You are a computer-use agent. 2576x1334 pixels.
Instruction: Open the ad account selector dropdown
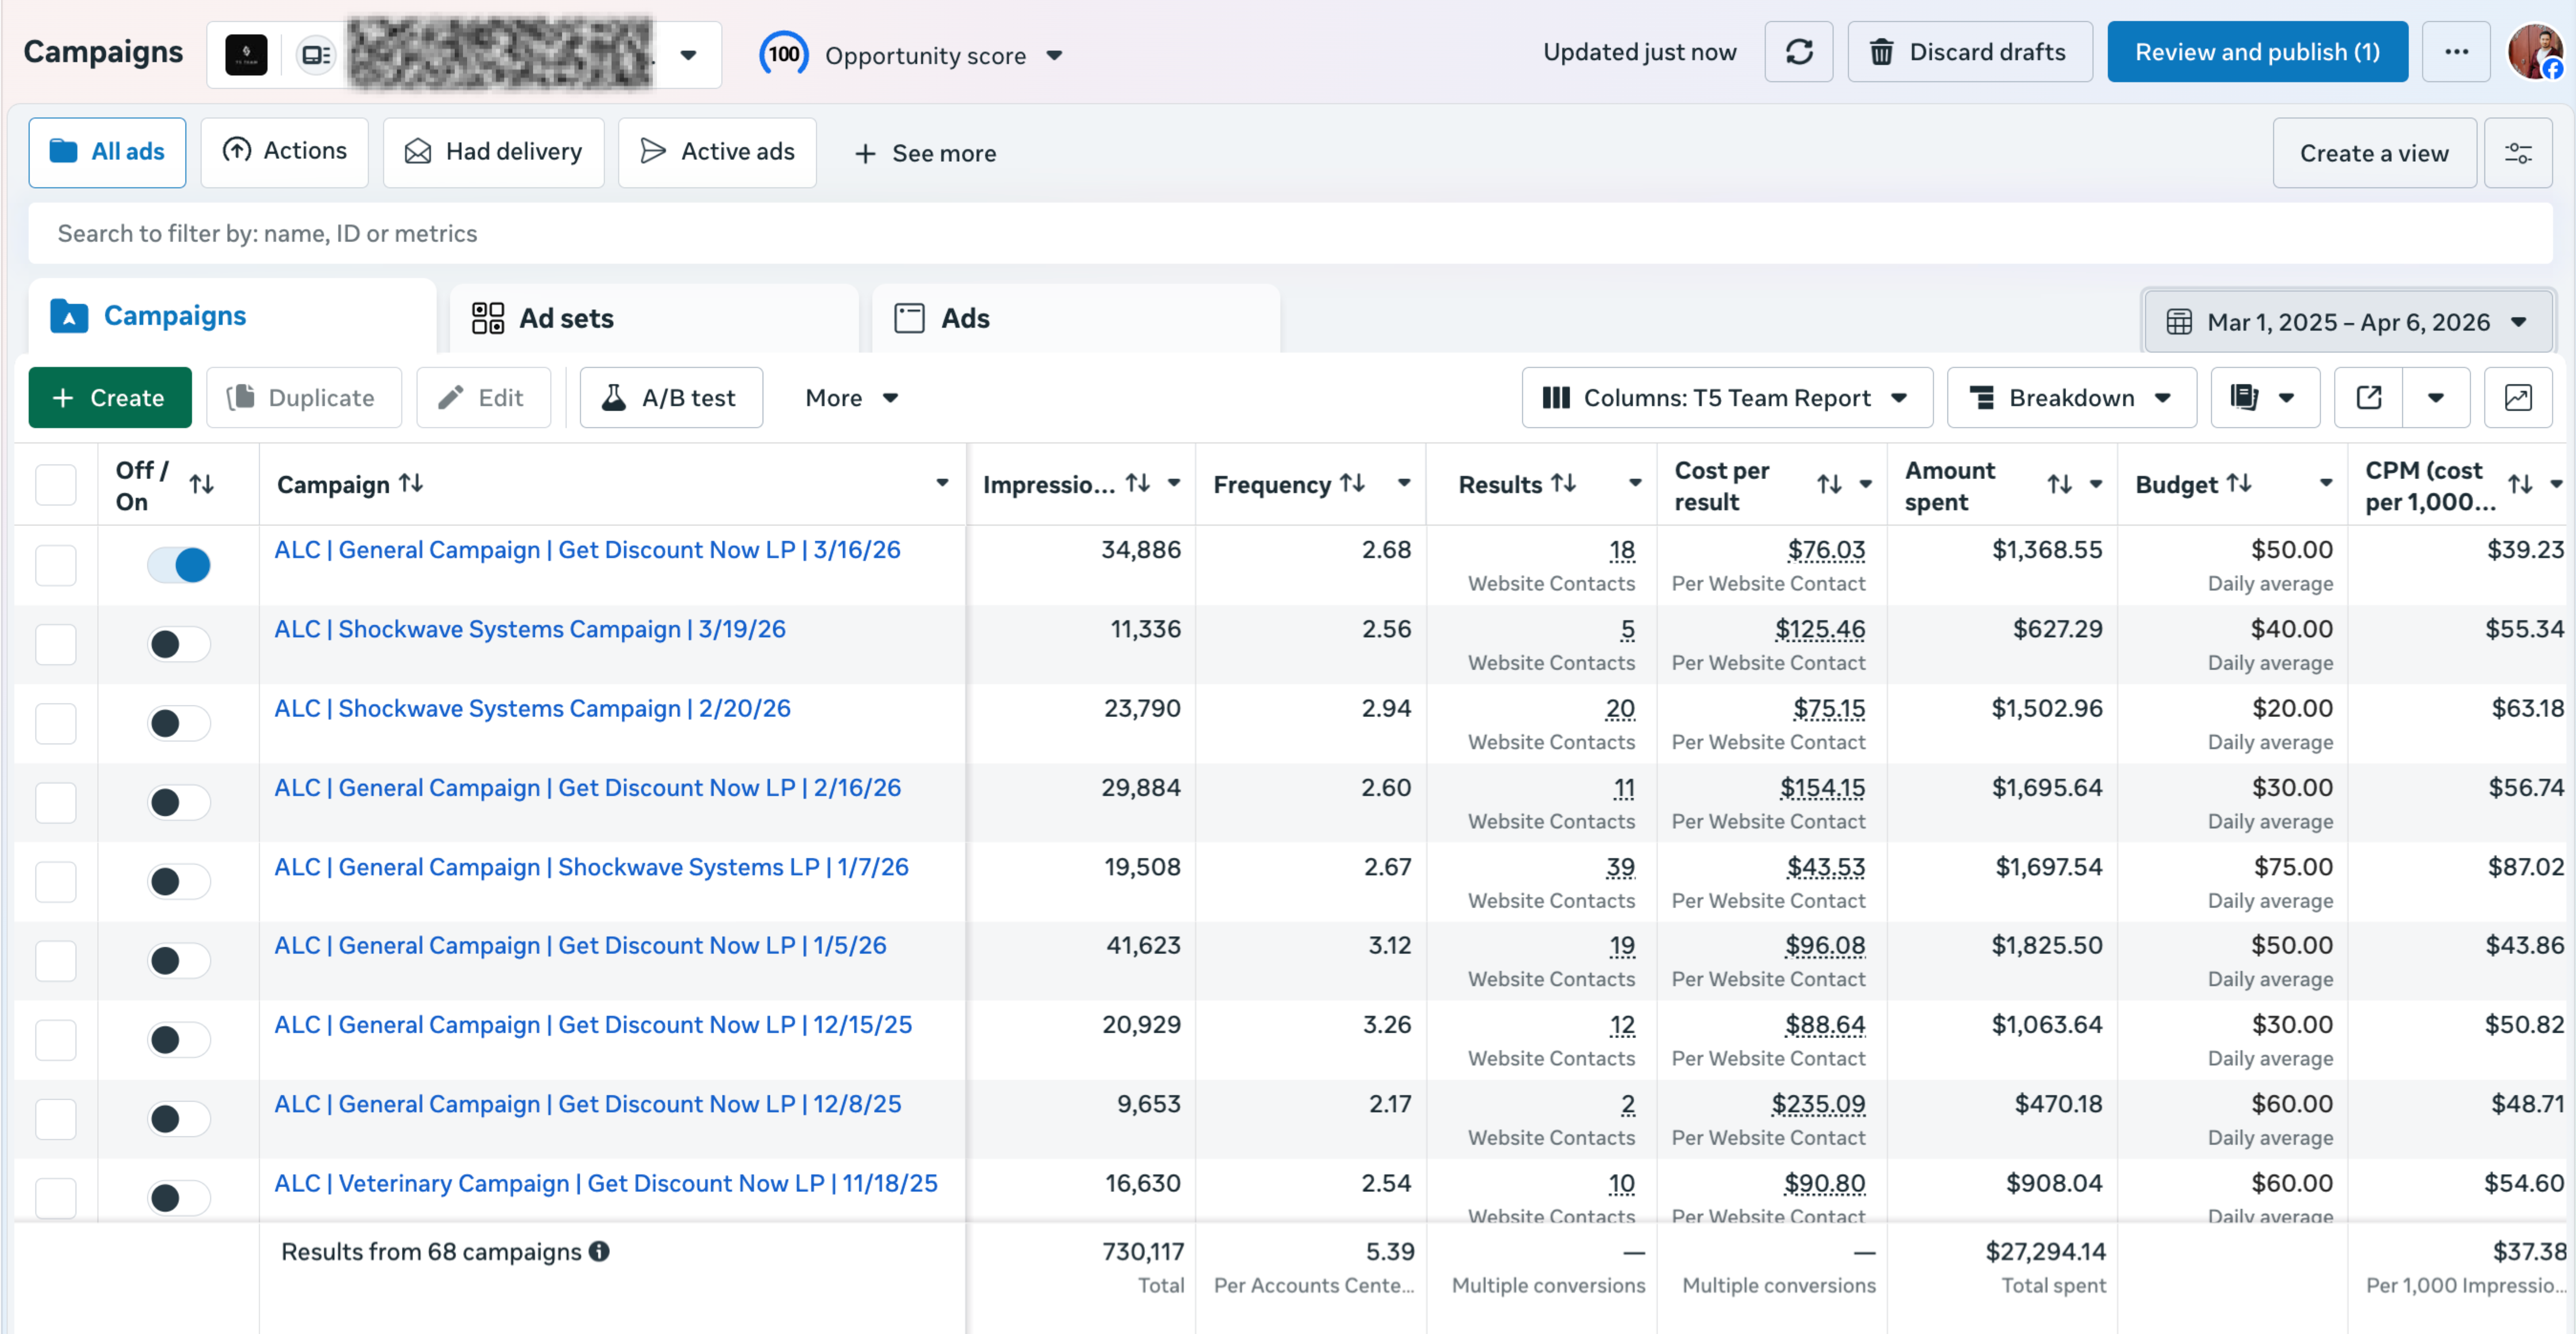coord(688,55)
